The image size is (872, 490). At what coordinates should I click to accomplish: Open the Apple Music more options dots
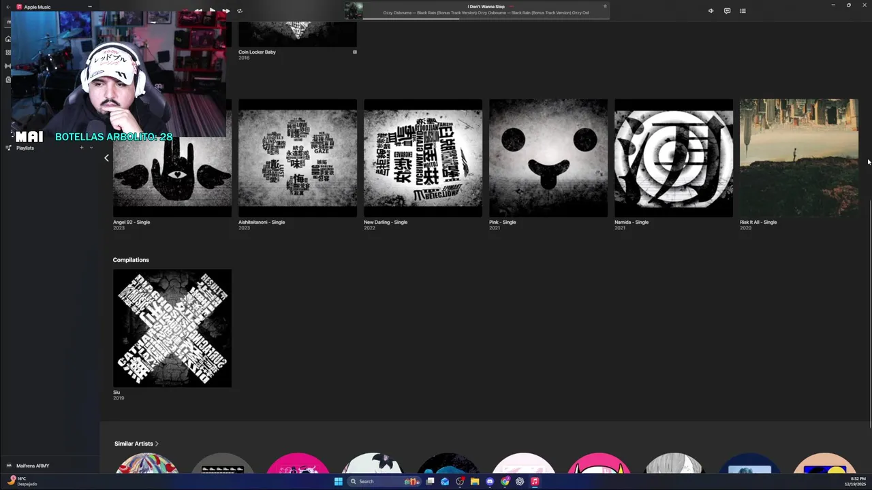(90, 7)
